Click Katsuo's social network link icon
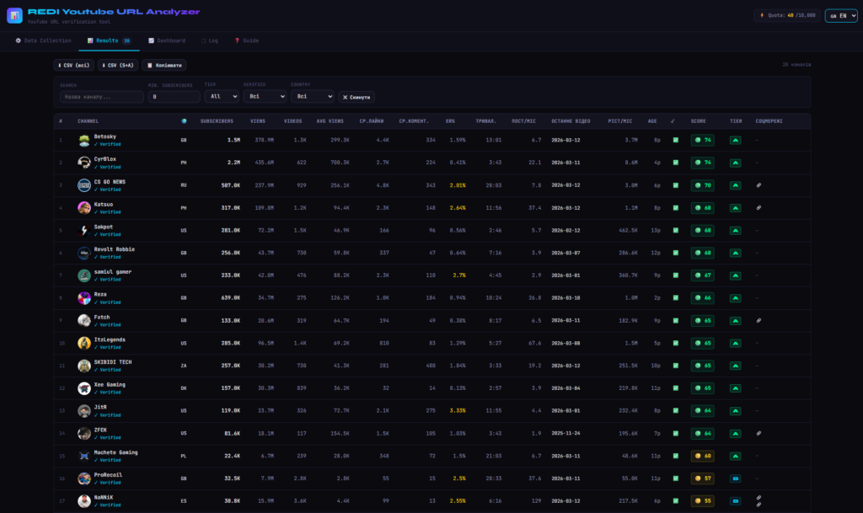This screenshot has width=863, height=513. (758, 207)
